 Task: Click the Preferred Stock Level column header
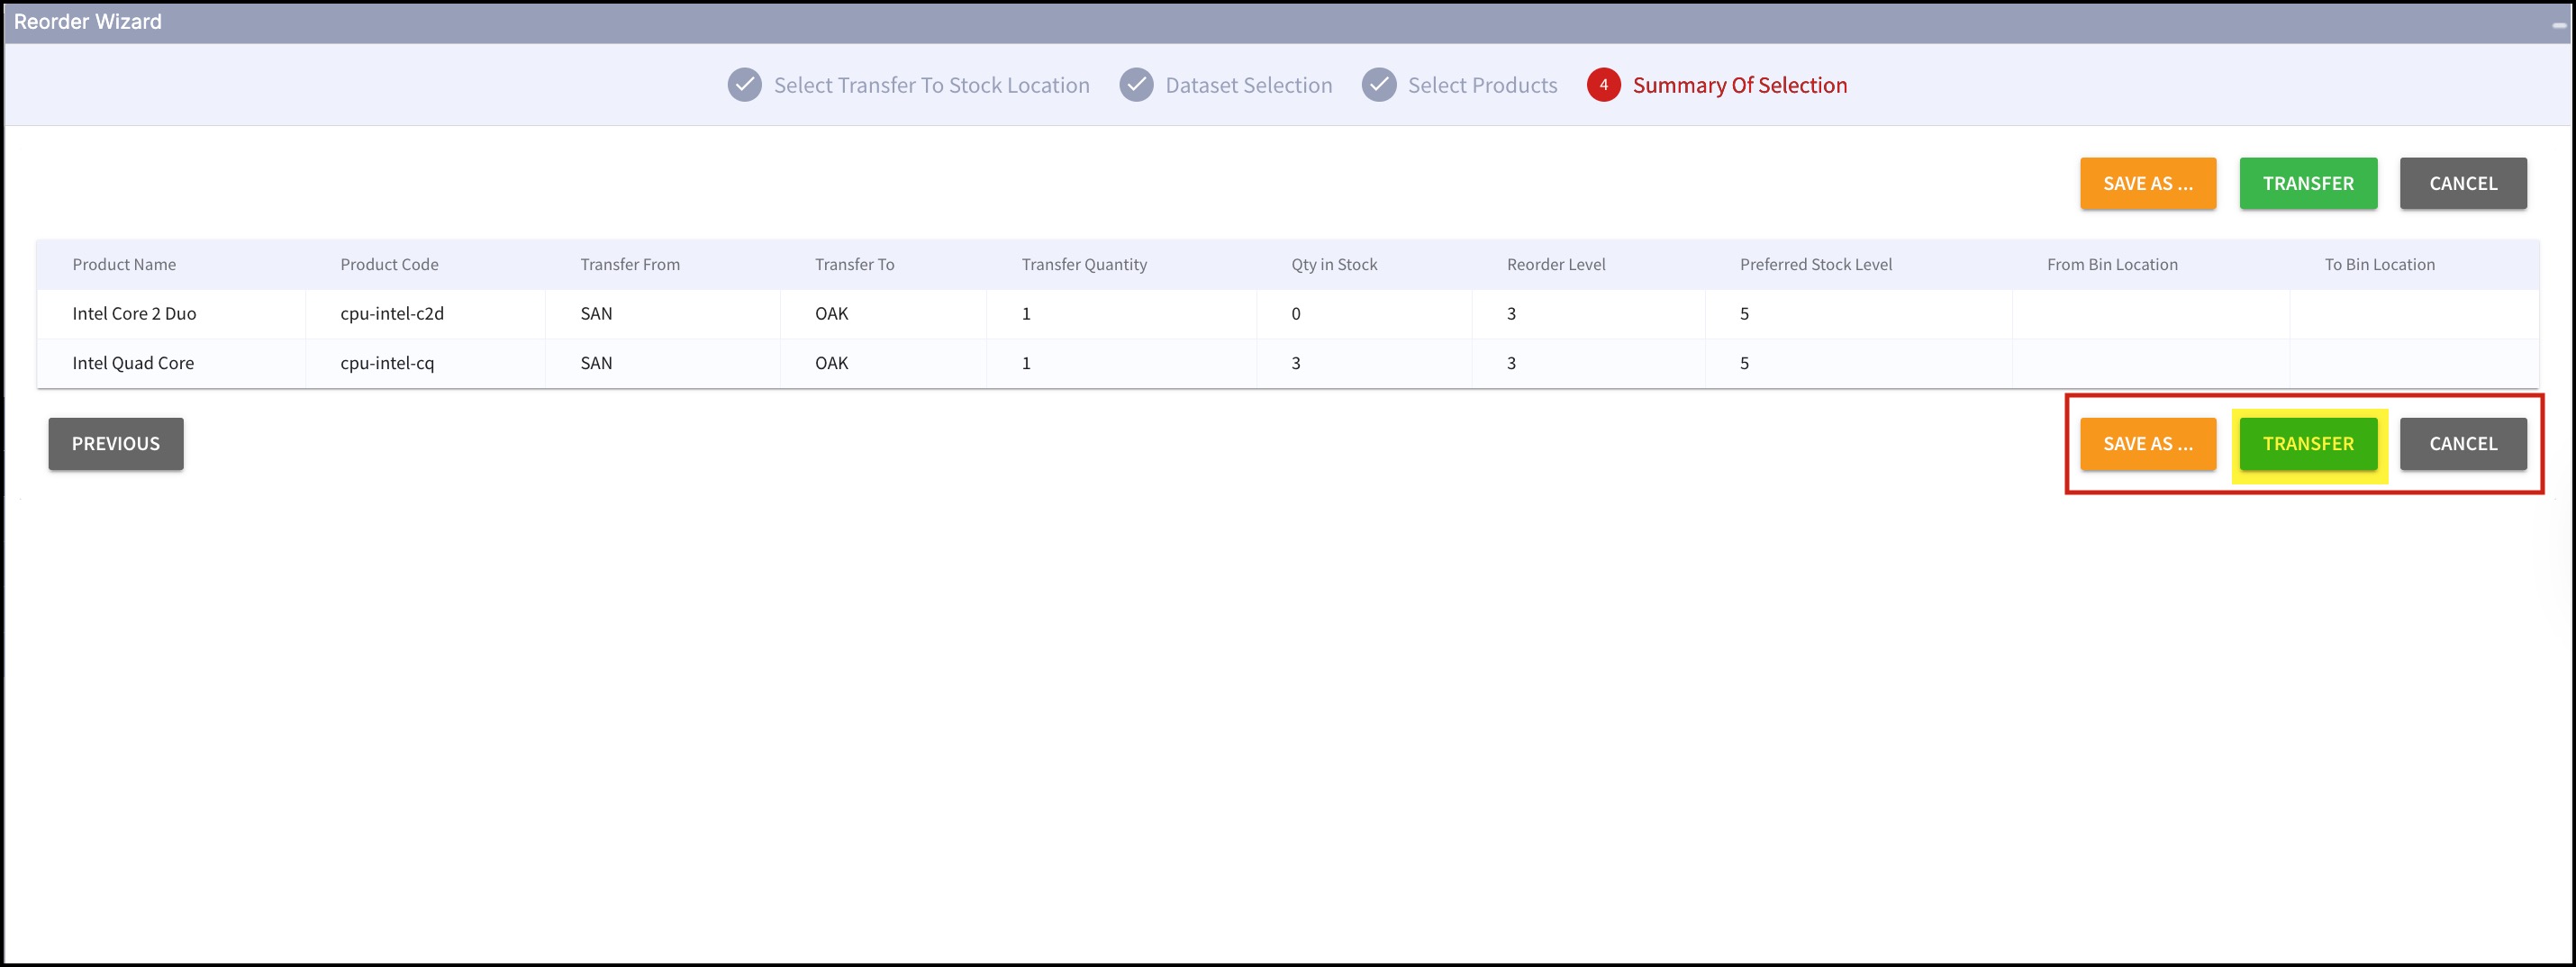1816,264
